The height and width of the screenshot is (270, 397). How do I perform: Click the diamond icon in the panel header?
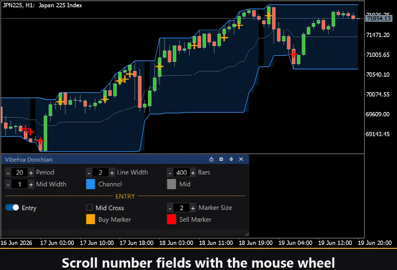[231, 159]
